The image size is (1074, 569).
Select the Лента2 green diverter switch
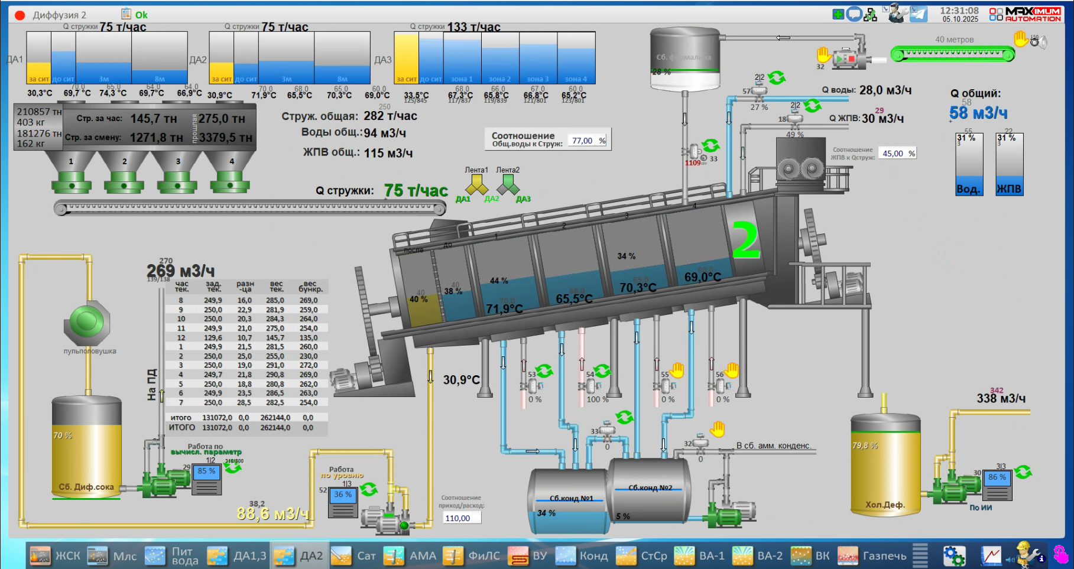coord(508,186)
